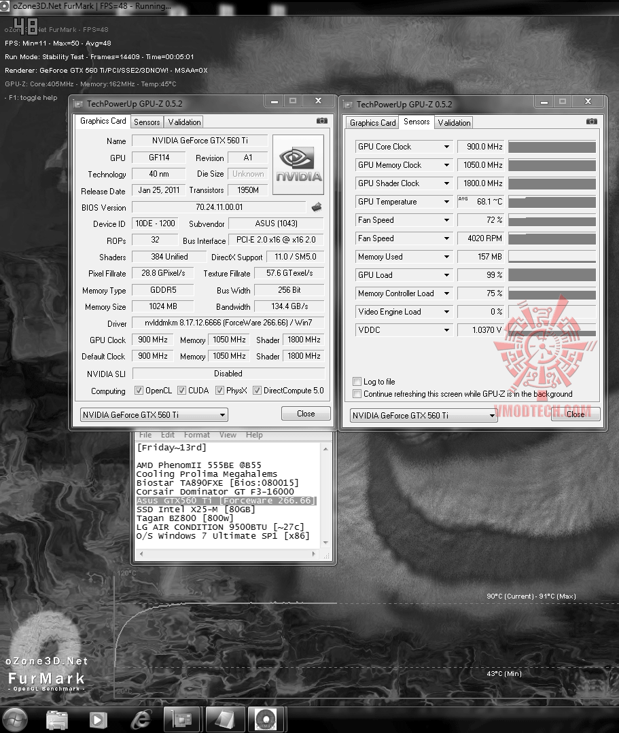Switch to Graphics Card tab in right GPU-Z window

click(372, 122)
